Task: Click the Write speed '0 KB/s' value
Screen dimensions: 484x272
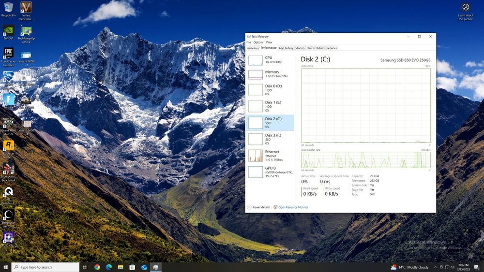Action: click(332, 194)
